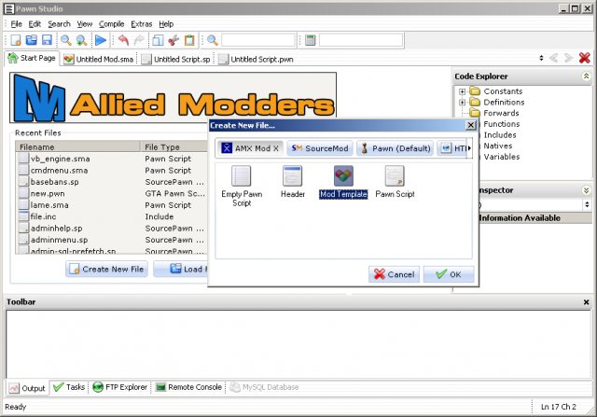Select the Empty Pawn Script template
The image size is (597, 417).
[242, 186]
